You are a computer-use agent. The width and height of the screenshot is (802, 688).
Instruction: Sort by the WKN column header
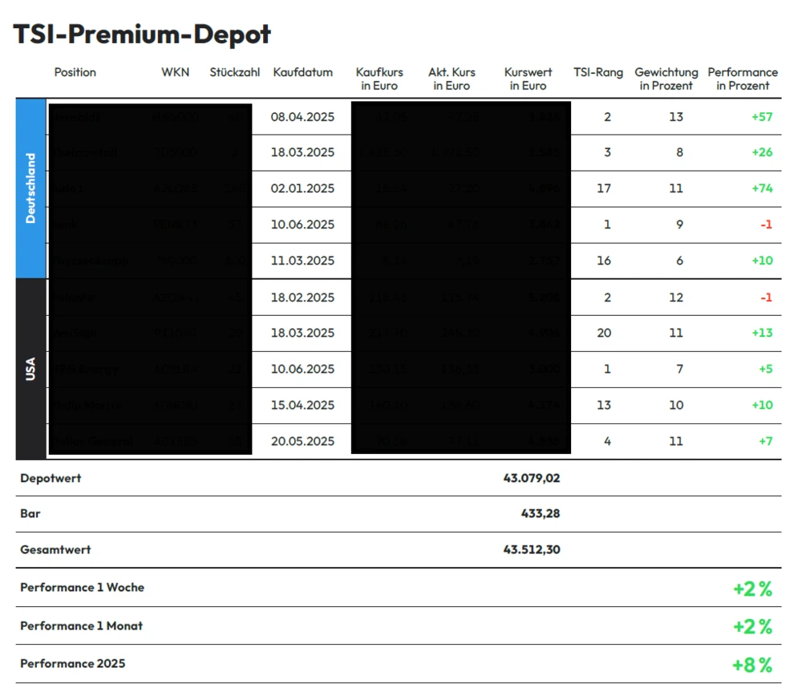pos(175,72)
